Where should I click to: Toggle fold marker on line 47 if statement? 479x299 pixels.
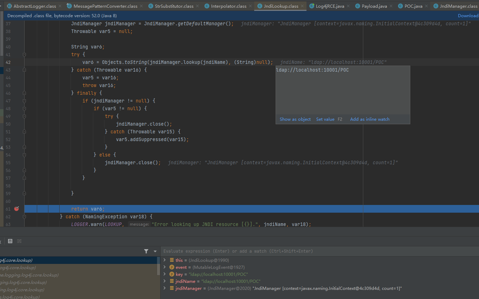pos(24,101)
